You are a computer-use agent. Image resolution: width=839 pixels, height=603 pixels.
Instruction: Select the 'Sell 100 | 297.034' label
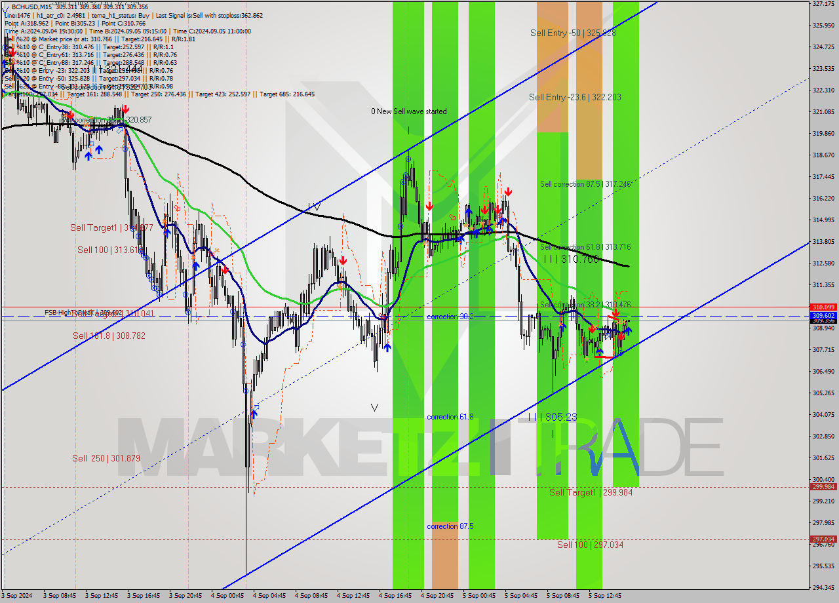[591, 545]
